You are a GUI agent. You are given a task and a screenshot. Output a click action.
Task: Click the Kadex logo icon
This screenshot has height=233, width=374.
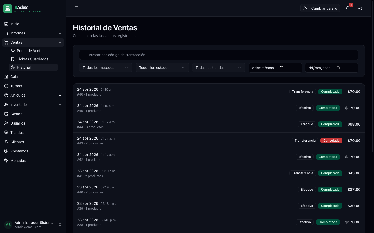point(8,9)
